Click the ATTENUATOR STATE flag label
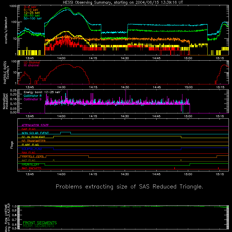The height and width of the screenshot is (232, 232). coord(35,125)
